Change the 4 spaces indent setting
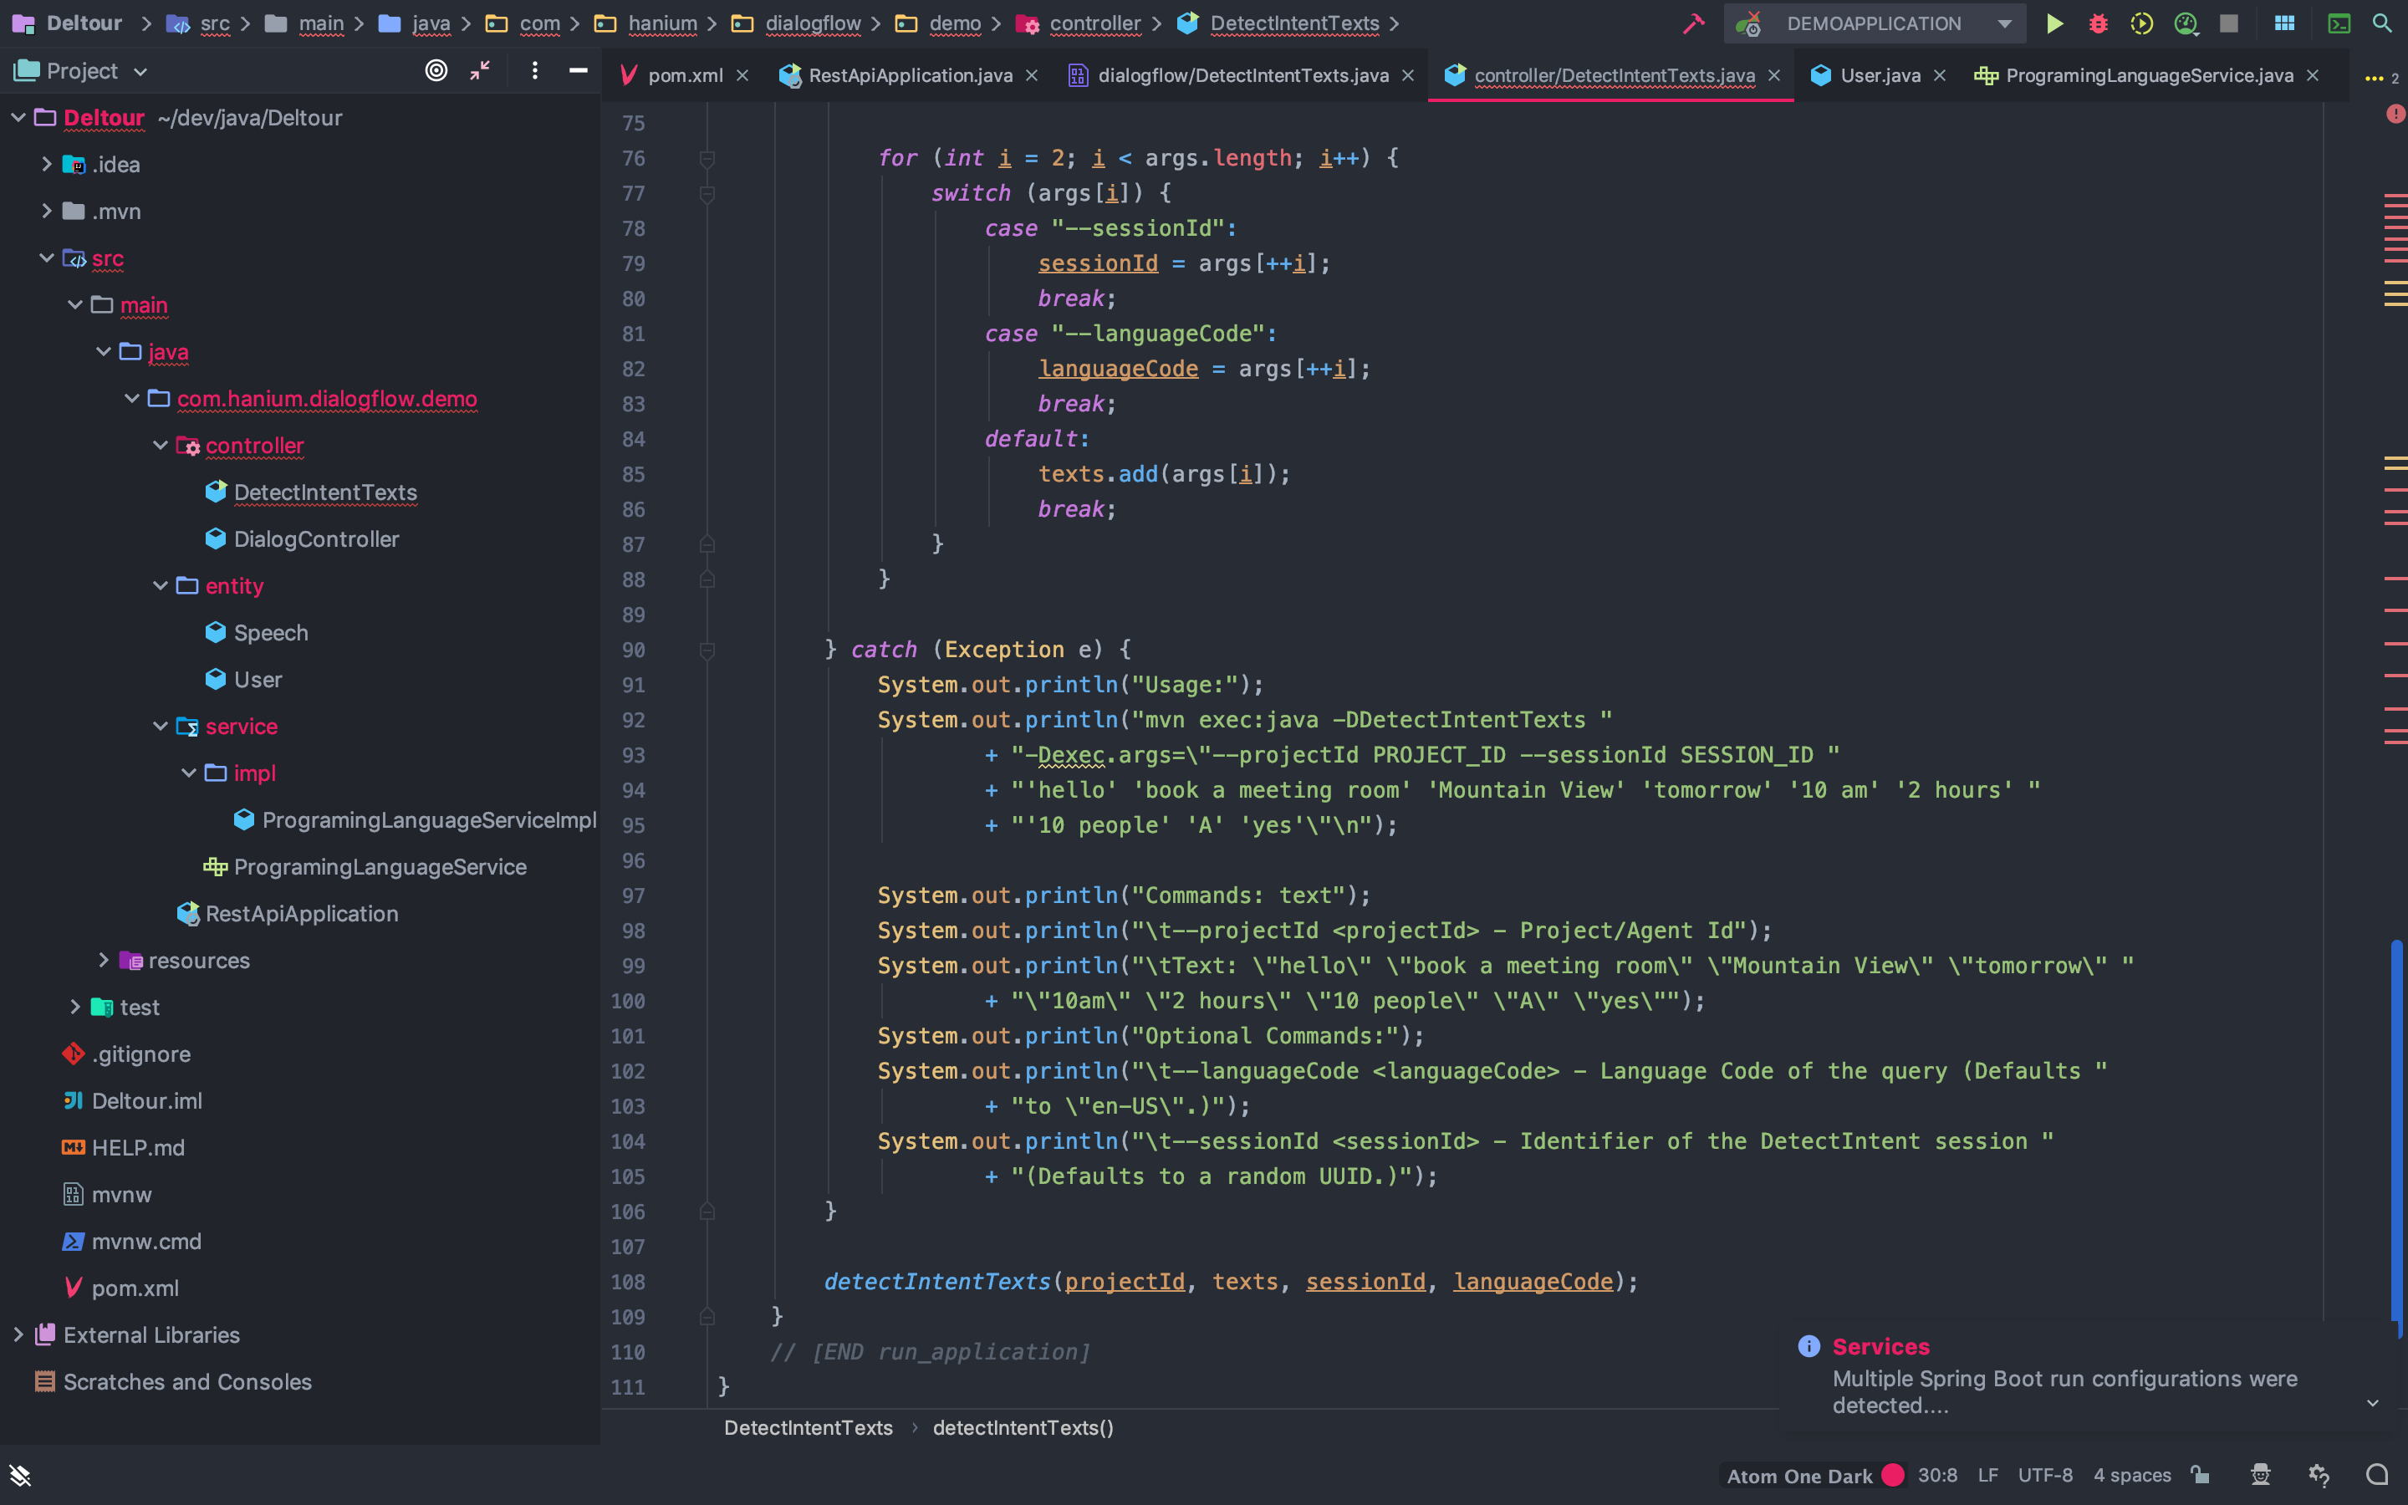This screenshot has width=2408, height=1505. click(2131, 1475)
